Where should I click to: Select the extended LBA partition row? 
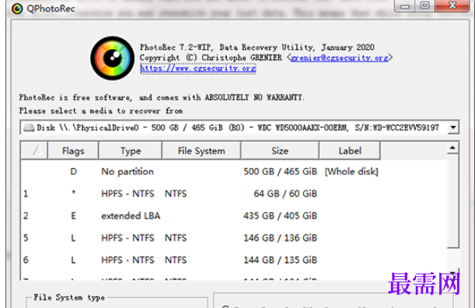tap(233, 216)
